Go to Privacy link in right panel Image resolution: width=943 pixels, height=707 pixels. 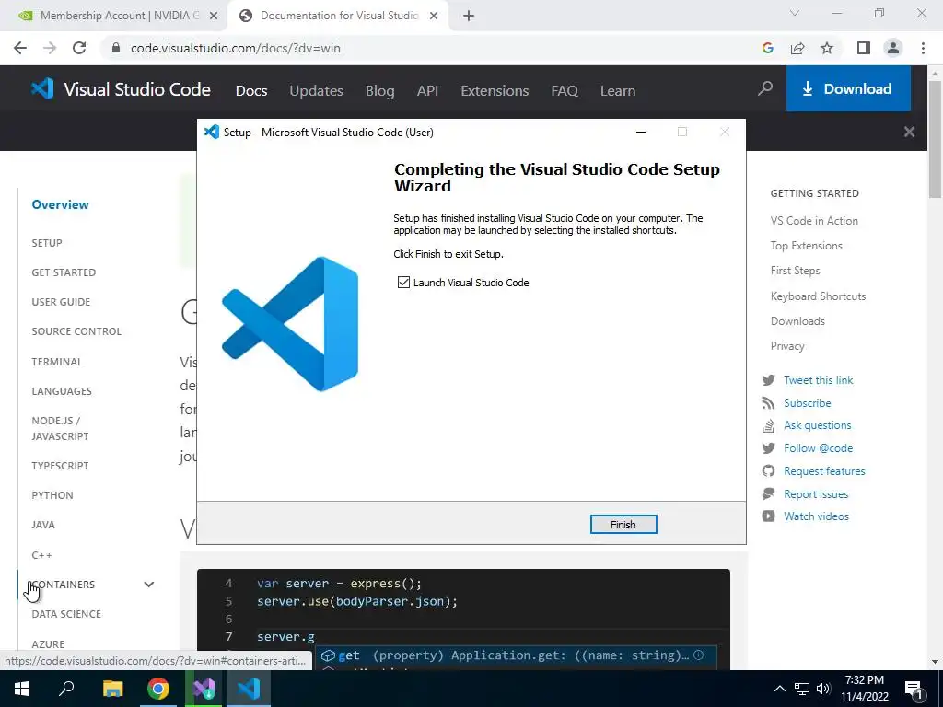click(787, 346)
